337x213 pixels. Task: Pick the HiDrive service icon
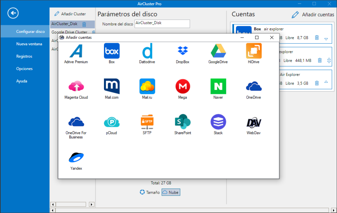tap(254, 51)
